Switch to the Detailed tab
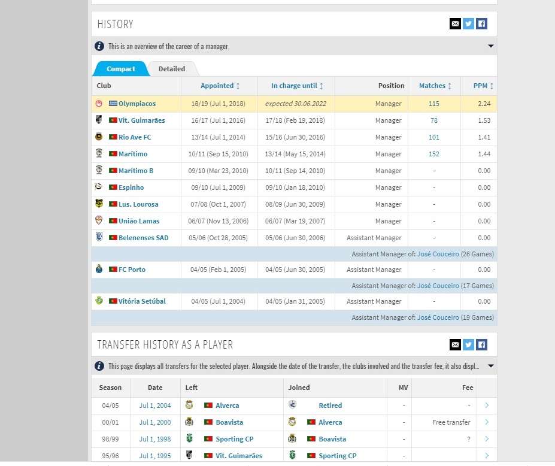Viewport: 555px width, 466px height. point(172,69)
